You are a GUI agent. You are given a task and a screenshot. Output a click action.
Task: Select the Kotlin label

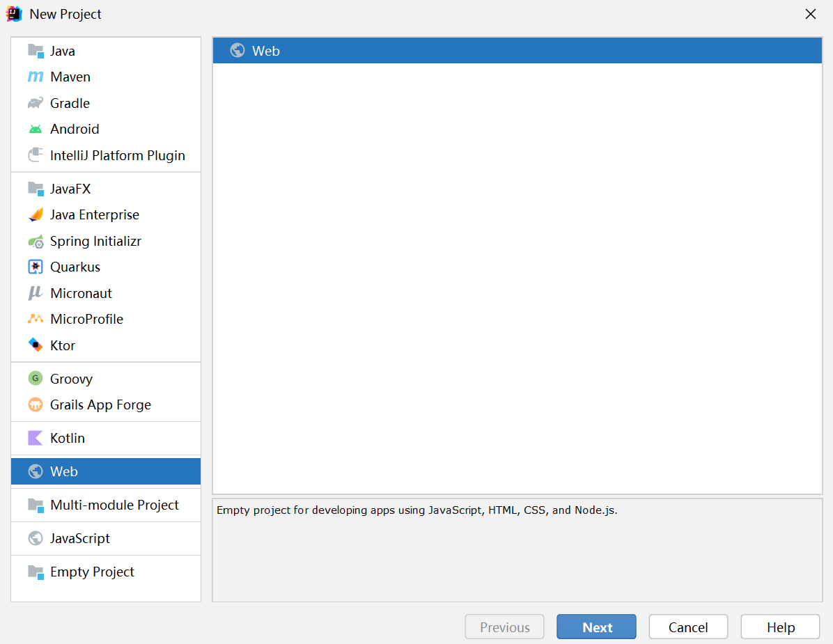(68, 438)
